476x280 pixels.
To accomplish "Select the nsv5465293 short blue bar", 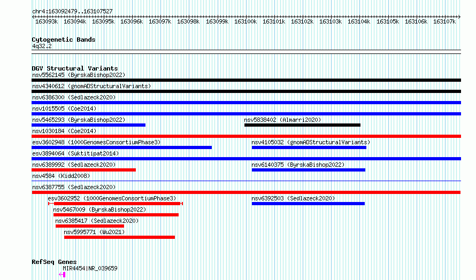I will point(89,125).
